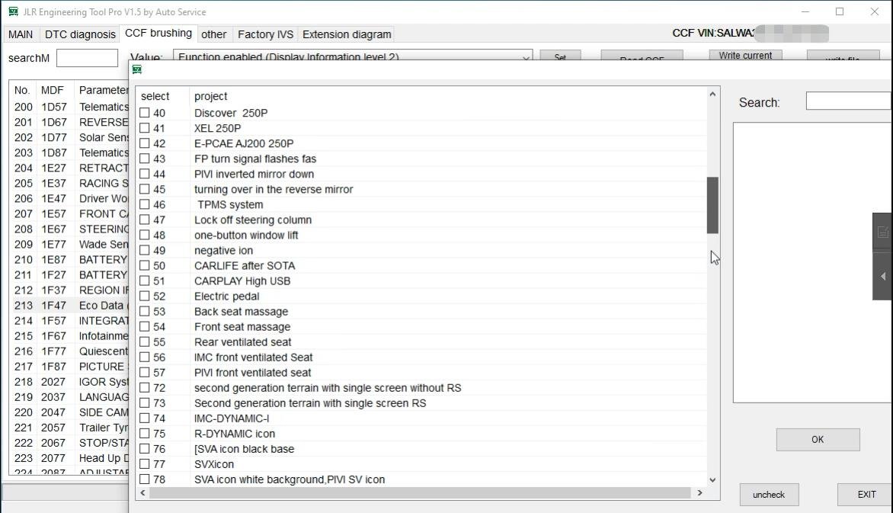The width and height of the screenshot is (893, 513).
Task: Click the project list vertical scrollbar thumb
Action: [712, 205]
